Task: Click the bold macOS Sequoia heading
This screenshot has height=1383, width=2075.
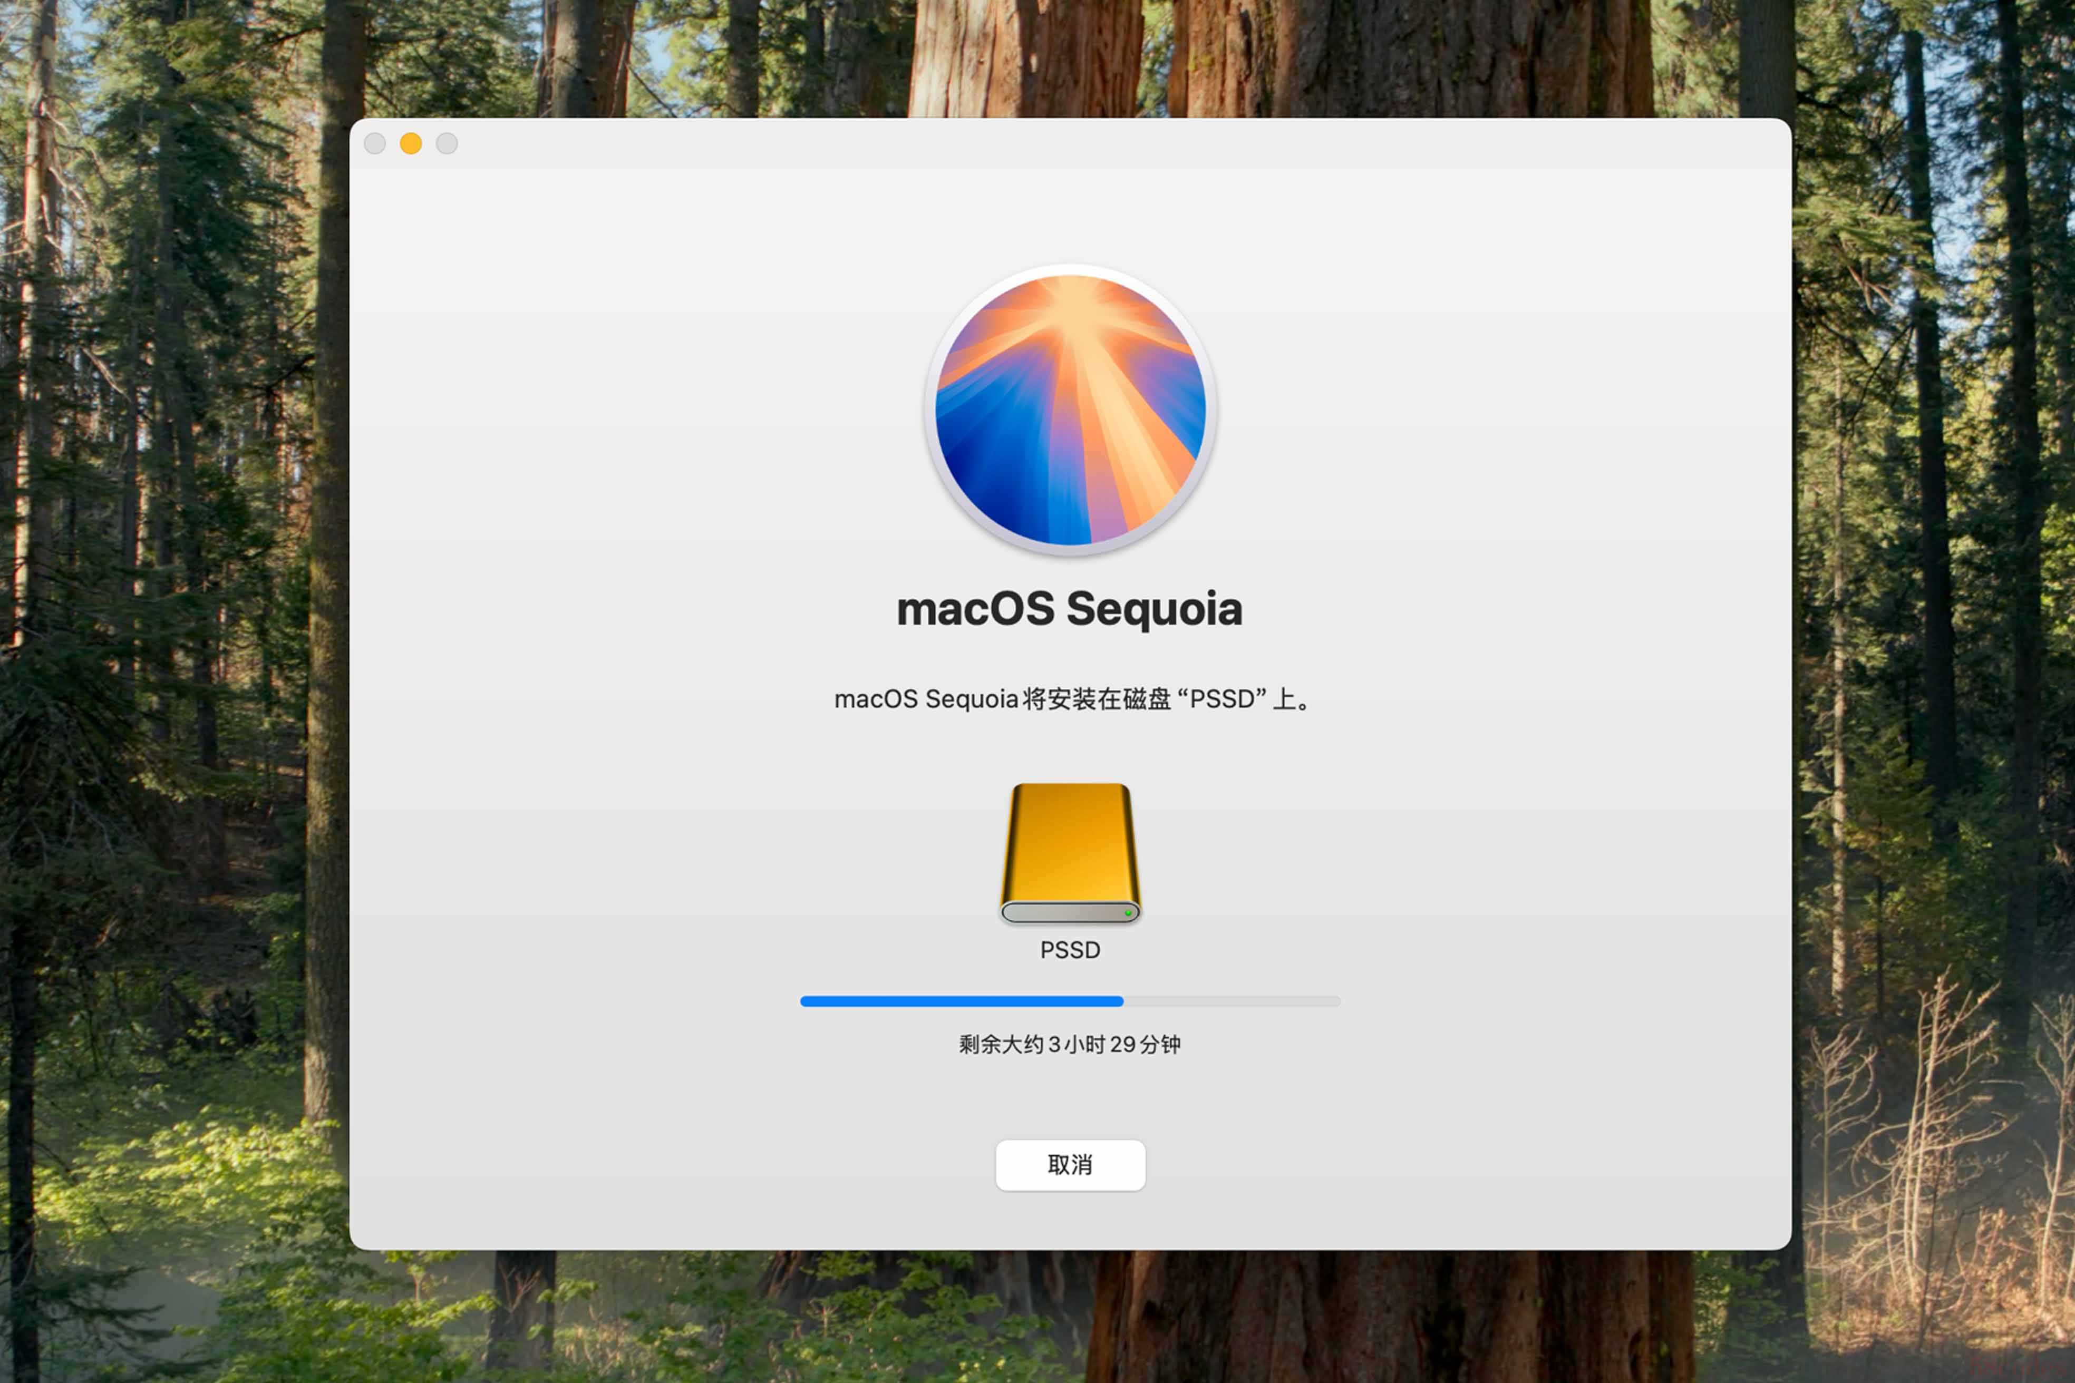Action: point(1070,609)
